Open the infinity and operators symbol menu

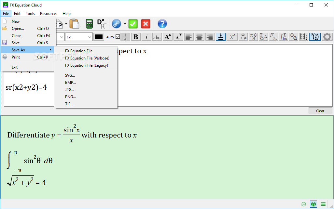(x=243, y=37)
